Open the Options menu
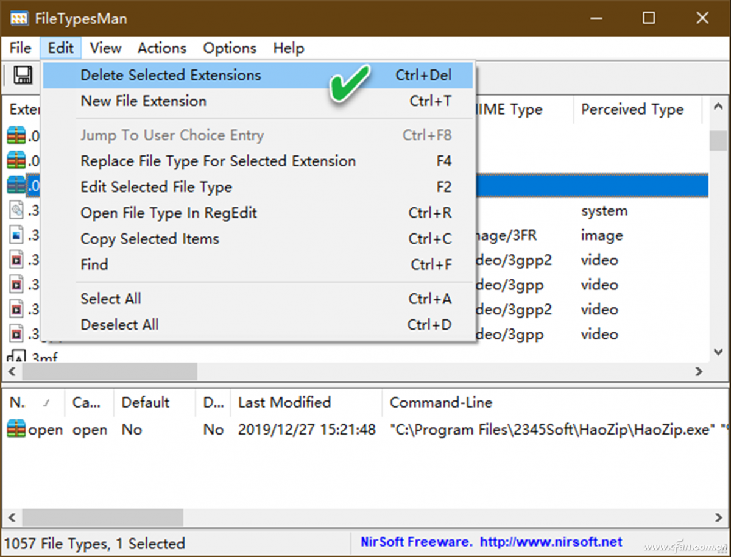Screen dimensions: 731x557 [230, 48]
